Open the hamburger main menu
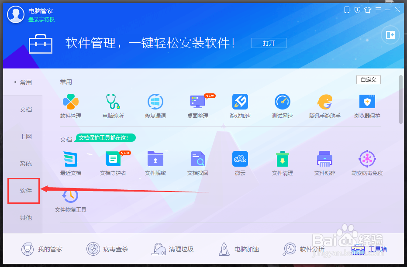The height and width of the screenshot is (267, 407). [378, 10]
